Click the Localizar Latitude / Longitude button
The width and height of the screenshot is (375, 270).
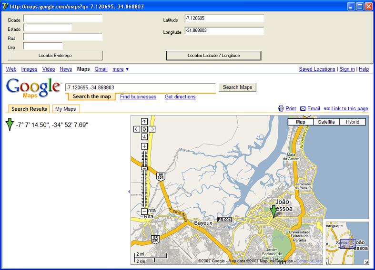[x=213, y=56]
